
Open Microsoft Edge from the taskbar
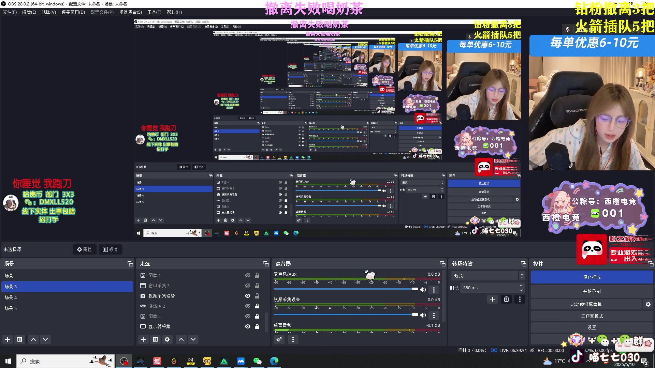click(274, 361)
